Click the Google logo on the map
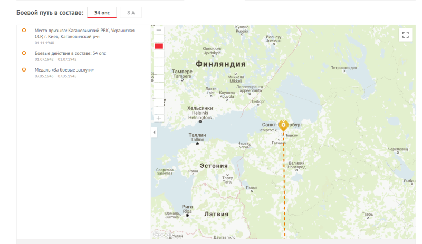 point(163,235)
